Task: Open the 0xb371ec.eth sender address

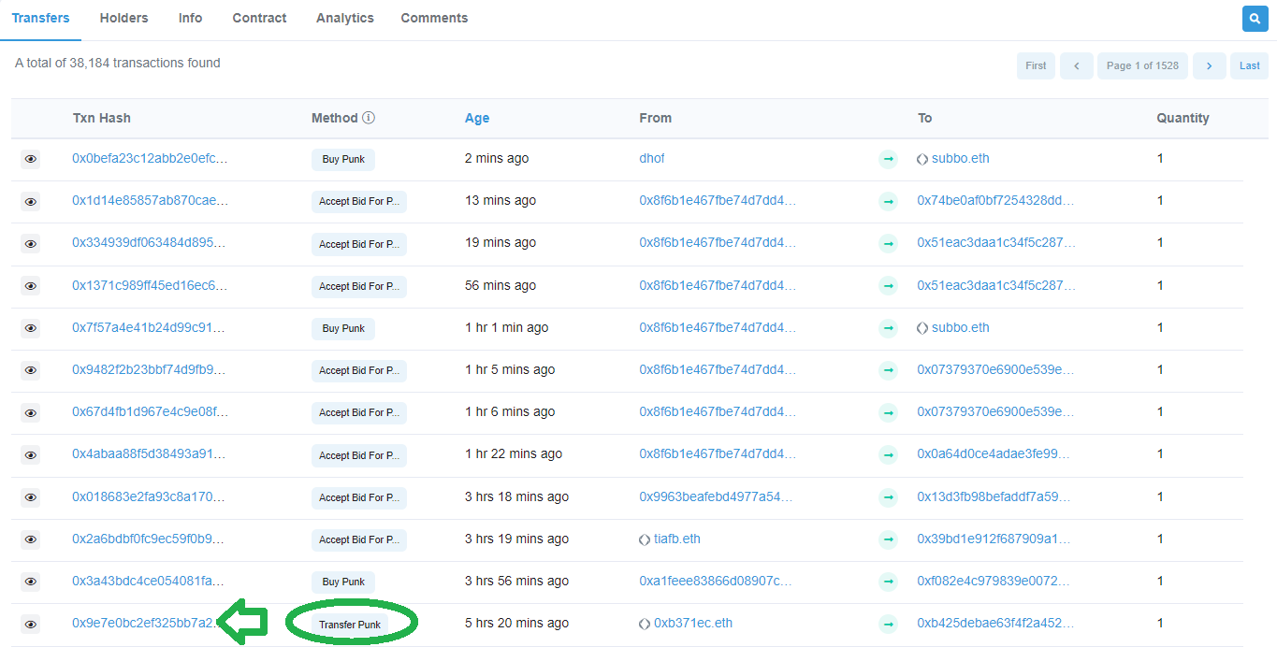Action: [693, 623]
